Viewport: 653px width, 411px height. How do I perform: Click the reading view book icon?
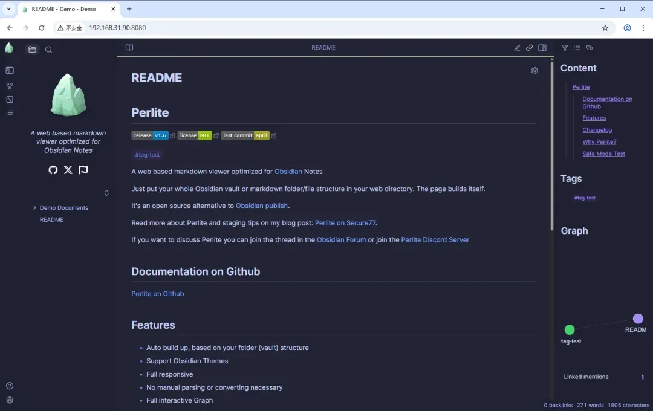[x=129, y=48]
